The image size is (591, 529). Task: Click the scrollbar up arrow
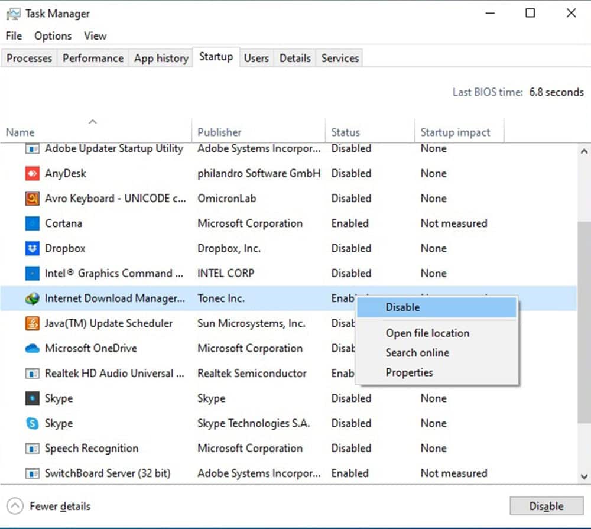coord(584,151)
